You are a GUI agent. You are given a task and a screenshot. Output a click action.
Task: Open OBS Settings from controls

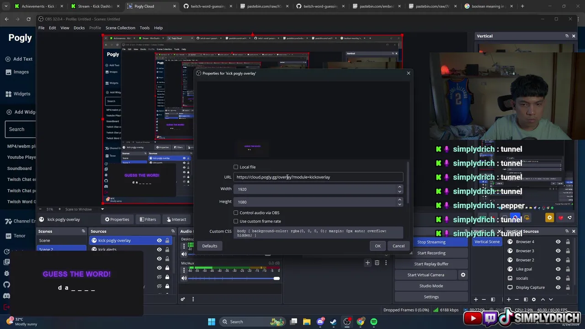pos(431,297)
